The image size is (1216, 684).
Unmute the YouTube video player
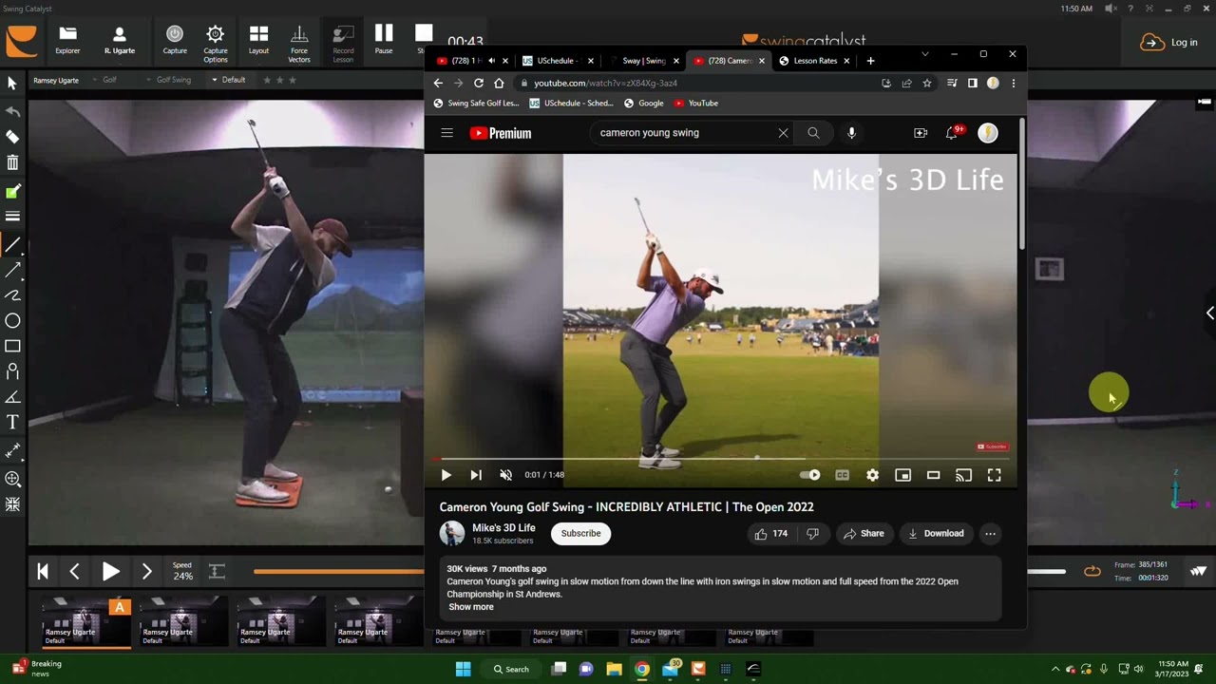[506, 475]
